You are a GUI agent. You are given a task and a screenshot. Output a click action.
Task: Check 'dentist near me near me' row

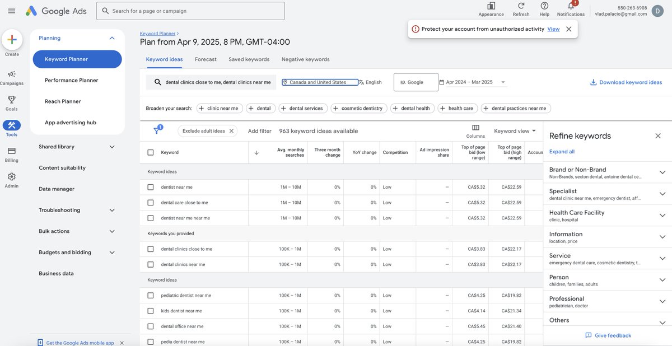150,218
